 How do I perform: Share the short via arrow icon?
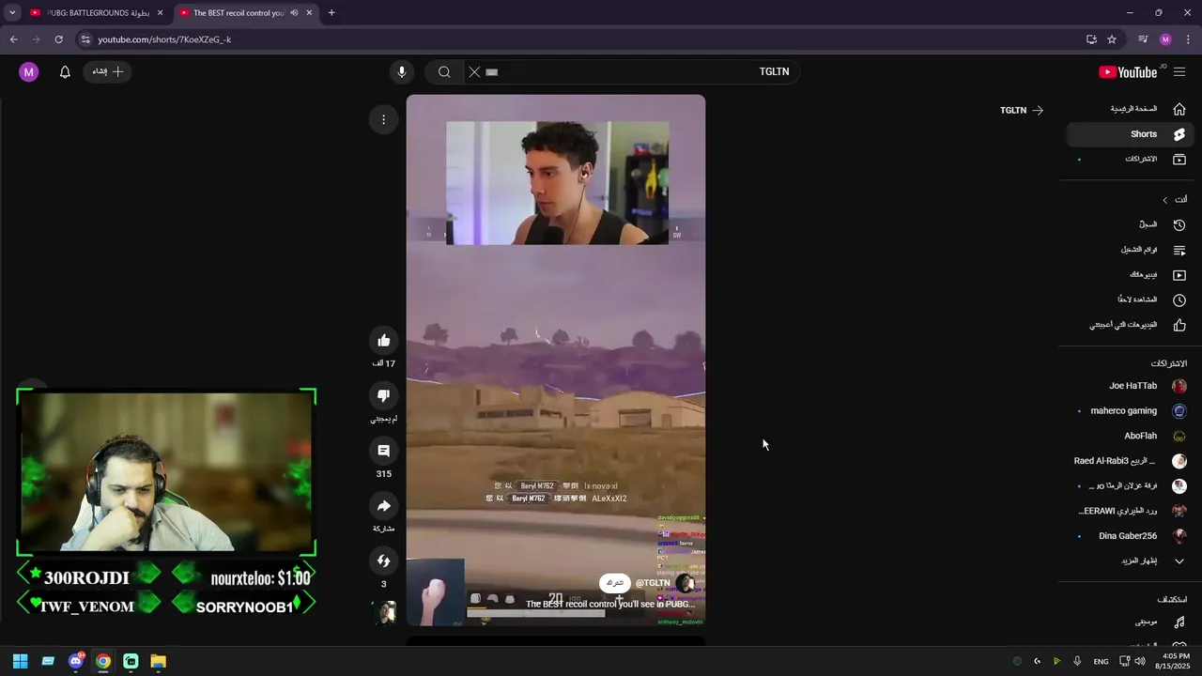coord(383,506)
